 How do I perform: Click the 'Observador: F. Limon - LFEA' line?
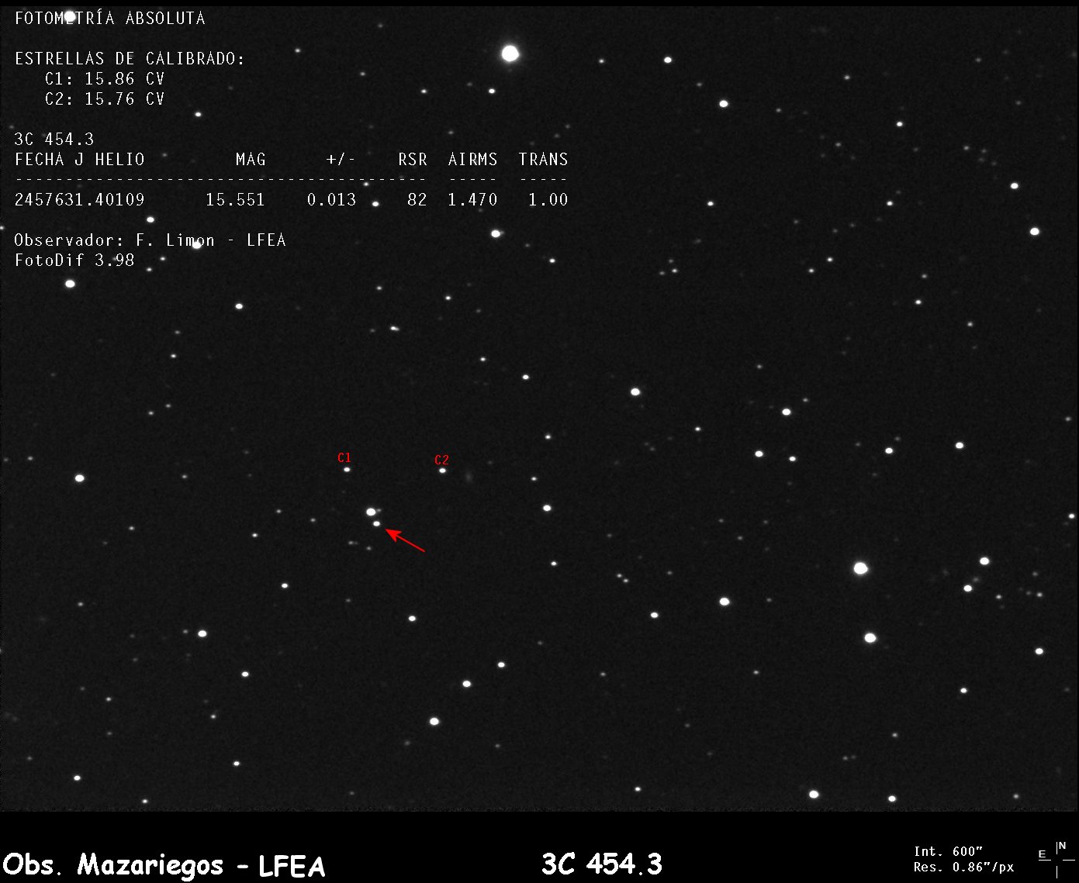pos(150,240)
